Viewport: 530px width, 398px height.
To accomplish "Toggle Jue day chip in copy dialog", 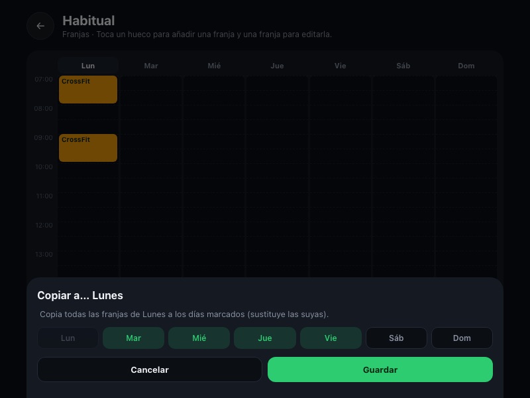I will 264,338.
